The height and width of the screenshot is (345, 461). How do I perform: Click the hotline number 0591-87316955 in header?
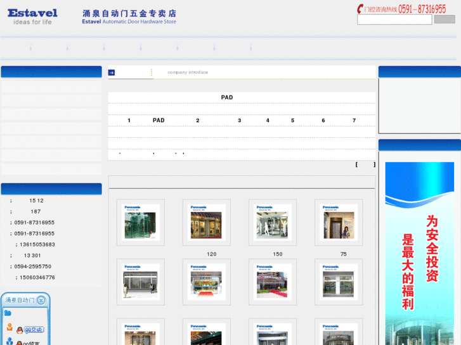tap(422, 9)
